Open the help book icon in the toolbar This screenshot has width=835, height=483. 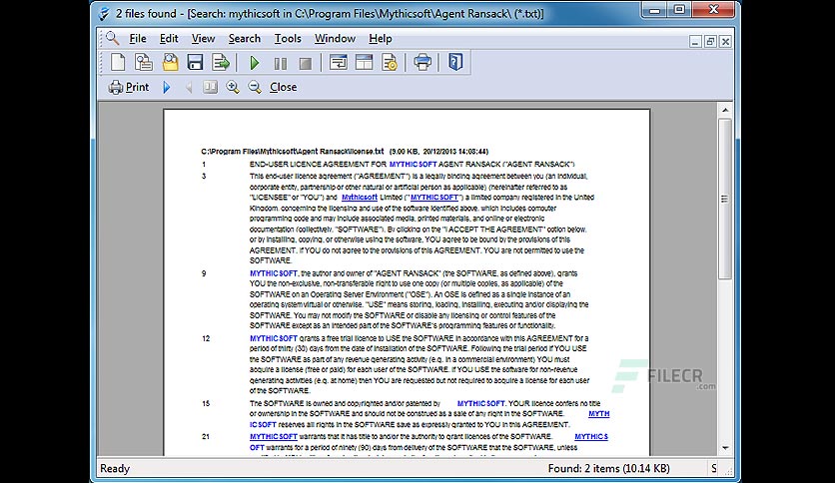[x=455, y=62]
